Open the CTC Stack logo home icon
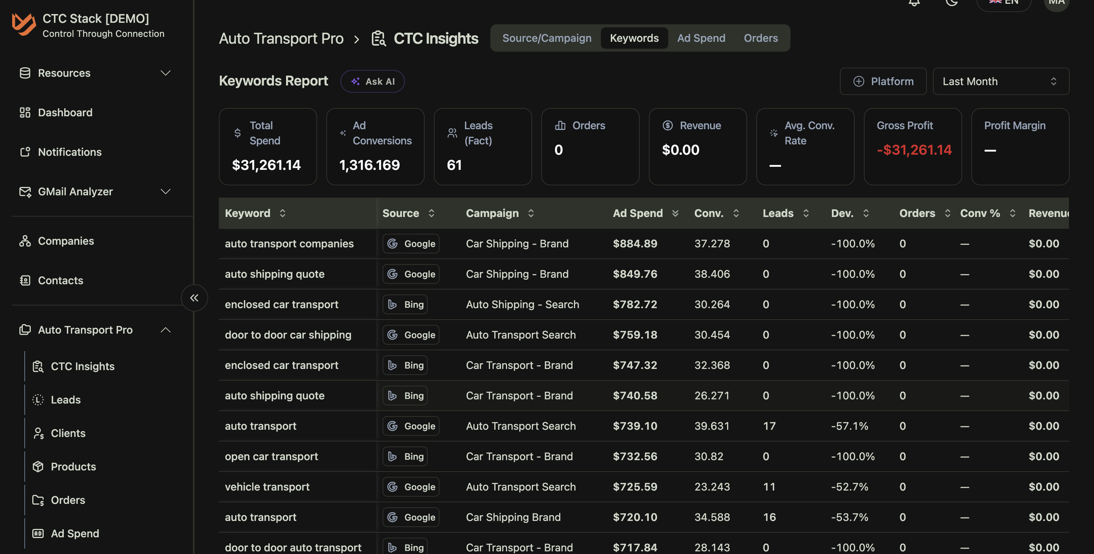The height and width of the screenshot is (554, 1094). pyautogui.click(x=24, y=24)
